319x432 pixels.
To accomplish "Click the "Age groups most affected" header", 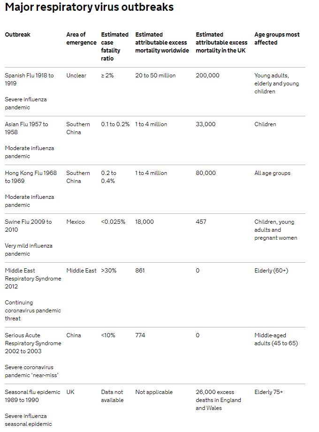I will pyautogui.click(x=277, y=38).
